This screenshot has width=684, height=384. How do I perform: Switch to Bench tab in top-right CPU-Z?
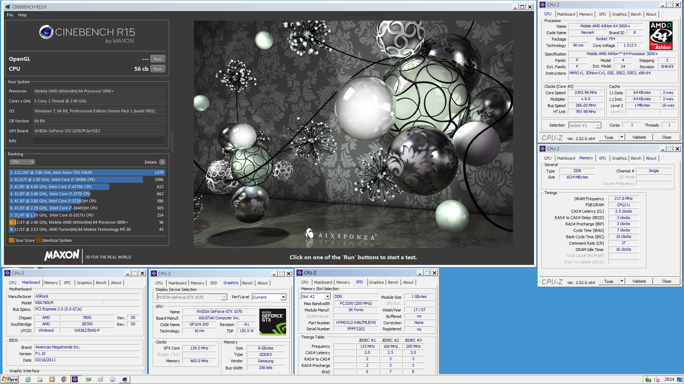[636, 14]
